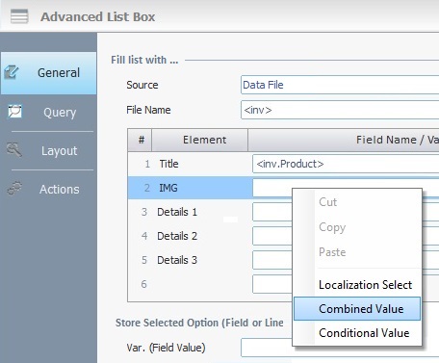Click the Layout magnifier icon
Screen dimensions: 439x363
pyautogui.click(x=14, y=150)
